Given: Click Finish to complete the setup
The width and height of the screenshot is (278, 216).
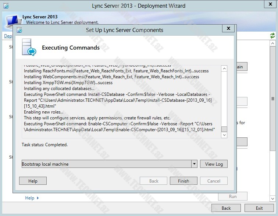Looking at the screenshot, I should 183,181.
